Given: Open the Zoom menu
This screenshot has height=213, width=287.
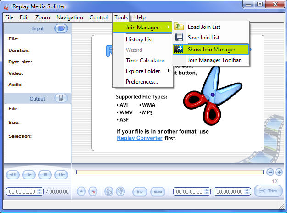Looking at the screenshot, I should point(43,17).
